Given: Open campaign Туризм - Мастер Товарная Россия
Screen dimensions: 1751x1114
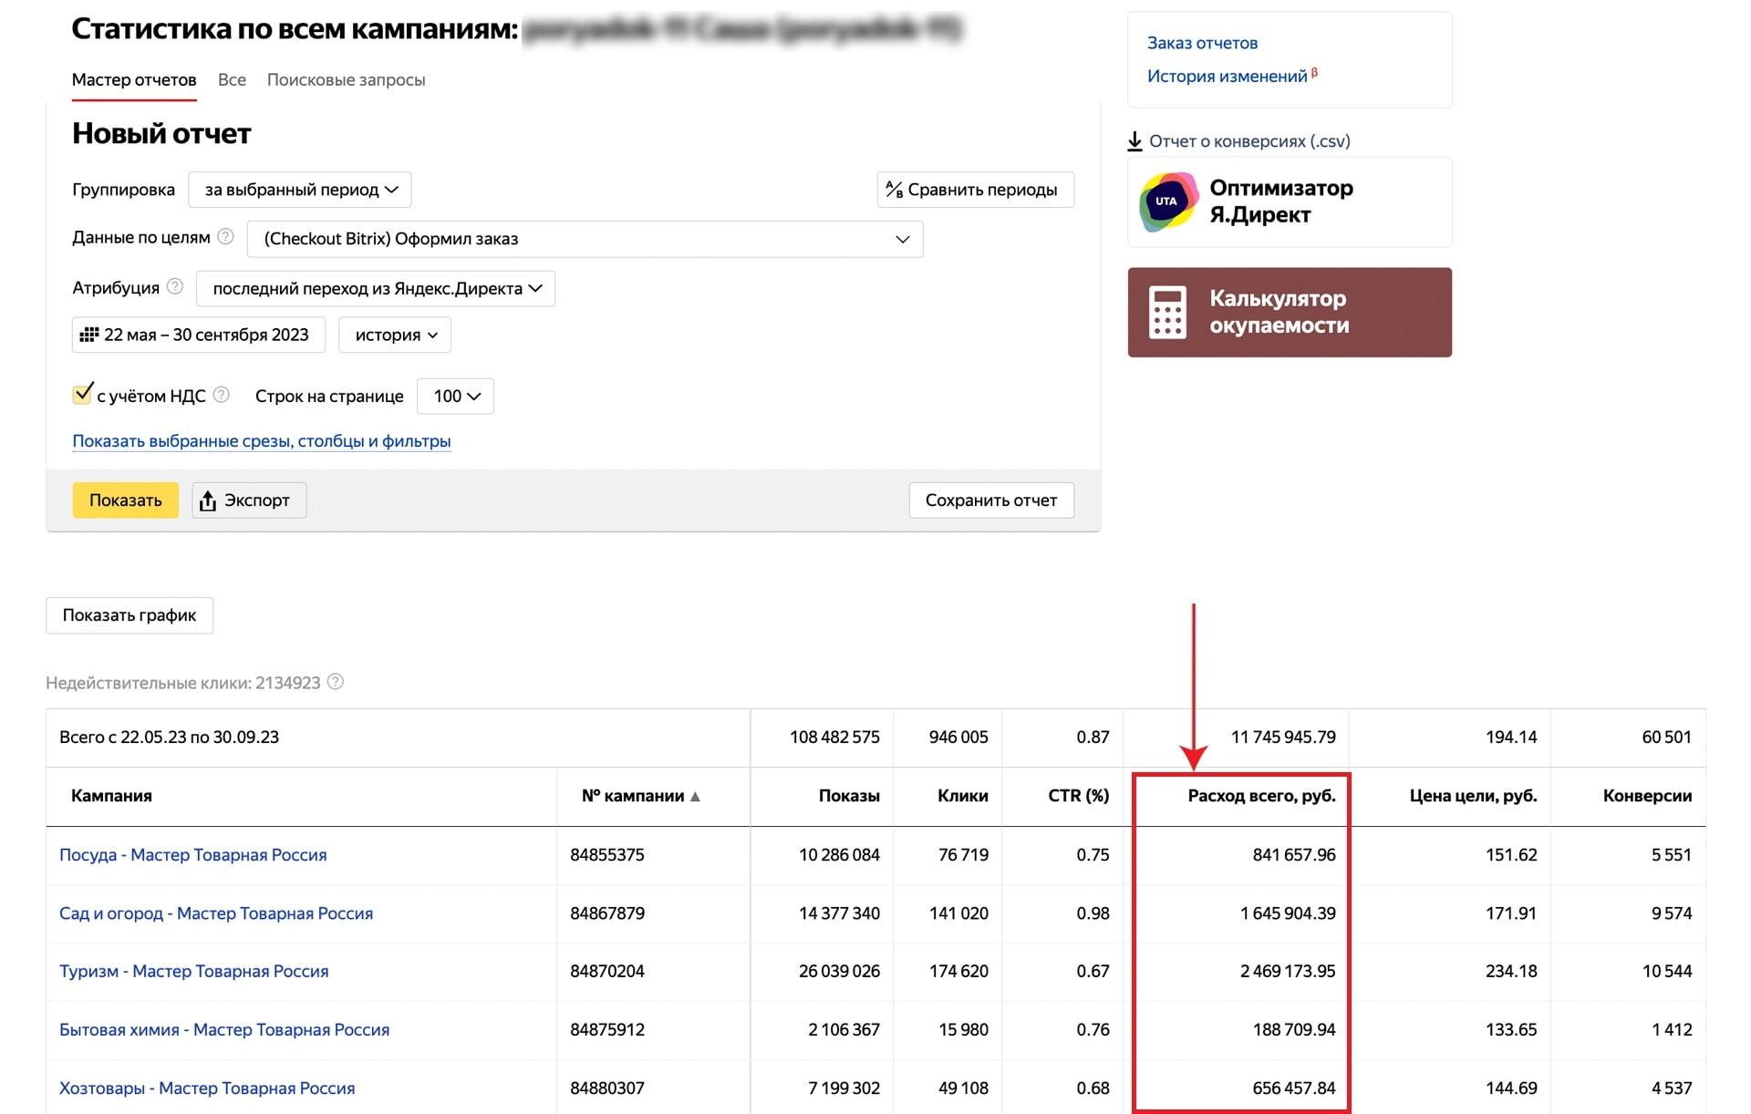Looking at the screenshot, I should 194,972.
